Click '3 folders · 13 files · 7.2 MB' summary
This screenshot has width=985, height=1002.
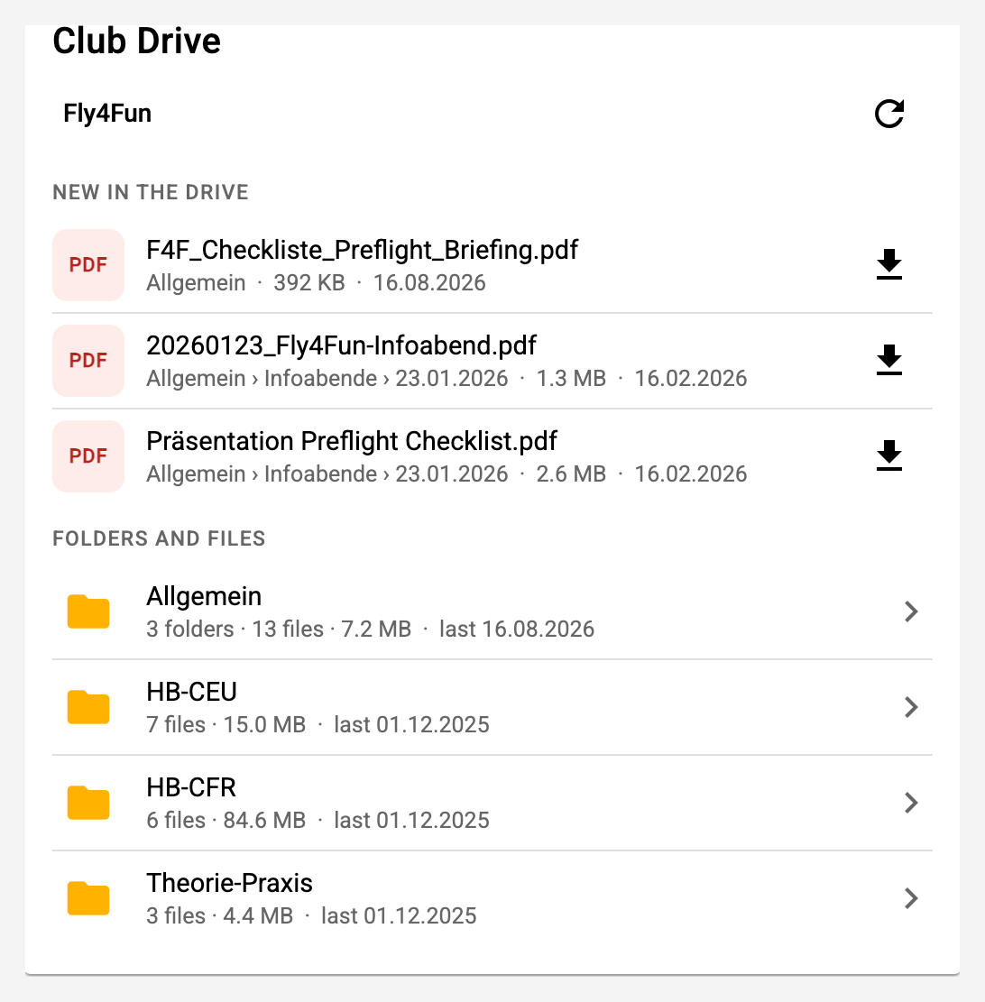tap(279, 629)
